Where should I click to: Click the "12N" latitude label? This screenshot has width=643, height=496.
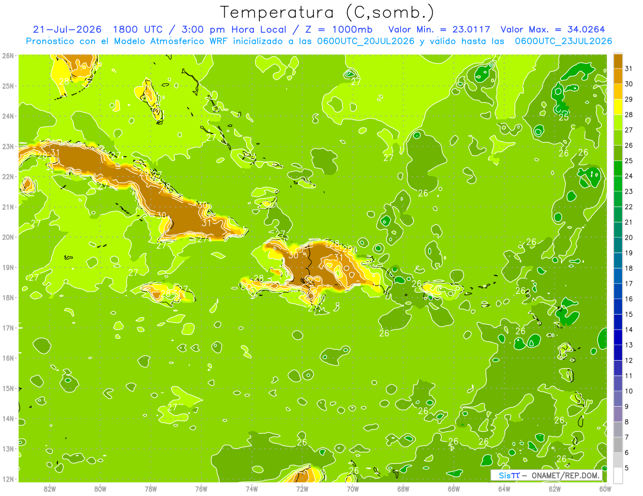[8, 478]
